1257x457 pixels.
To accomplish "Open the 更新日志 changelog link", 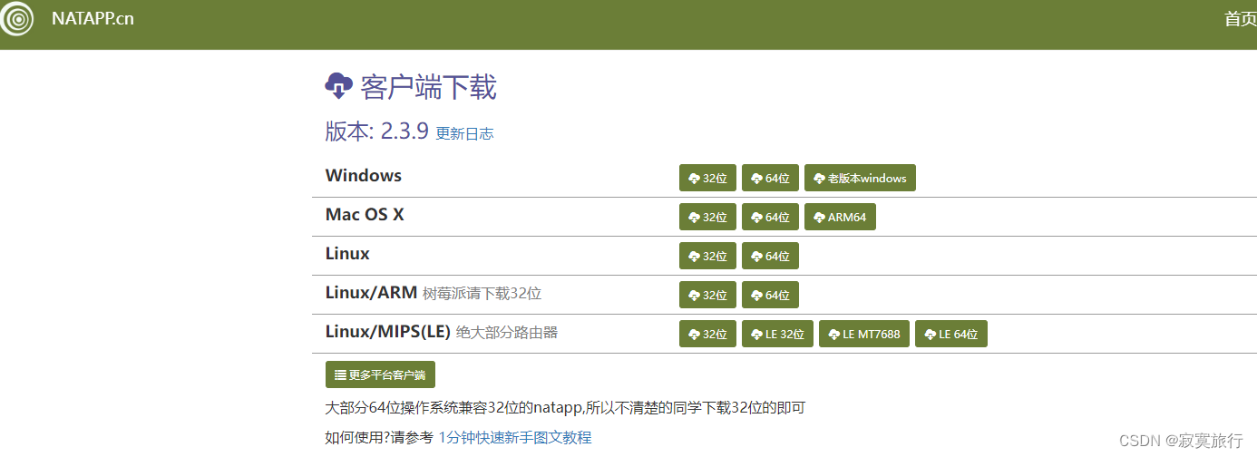I will coord(464,133).
